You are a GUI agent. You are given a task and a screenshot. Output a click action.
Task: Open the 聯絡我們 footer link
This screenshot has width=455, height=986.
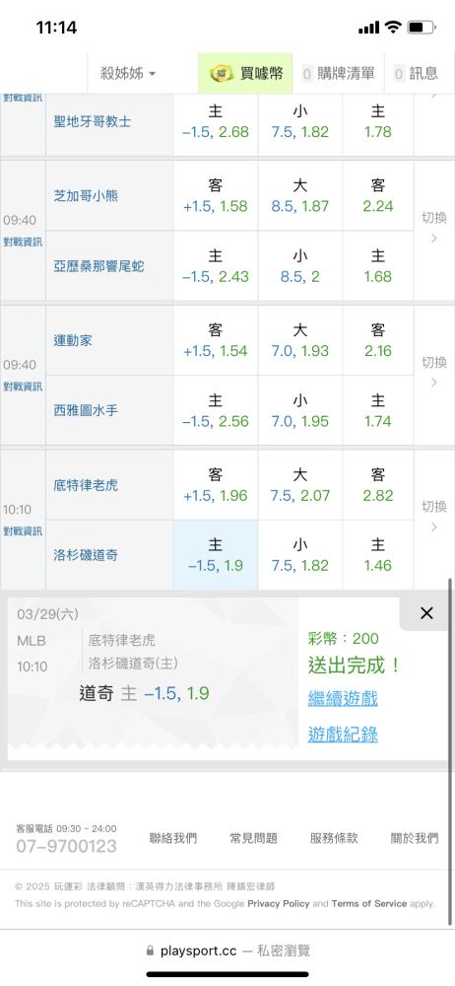tap(172, 838)
